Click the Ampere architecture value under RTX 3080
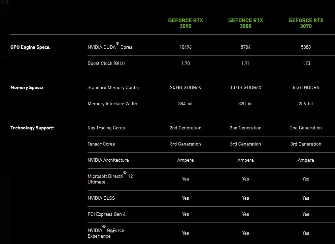This screenshot has width=335, height=244. click(245, 160)
